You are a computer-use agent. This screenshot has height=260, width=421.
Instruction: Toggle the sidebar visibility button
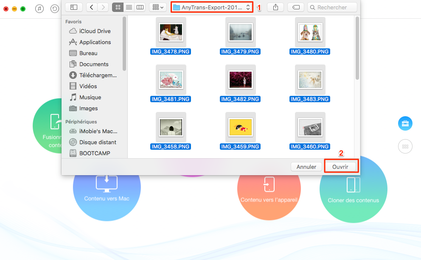coord(74,7)
